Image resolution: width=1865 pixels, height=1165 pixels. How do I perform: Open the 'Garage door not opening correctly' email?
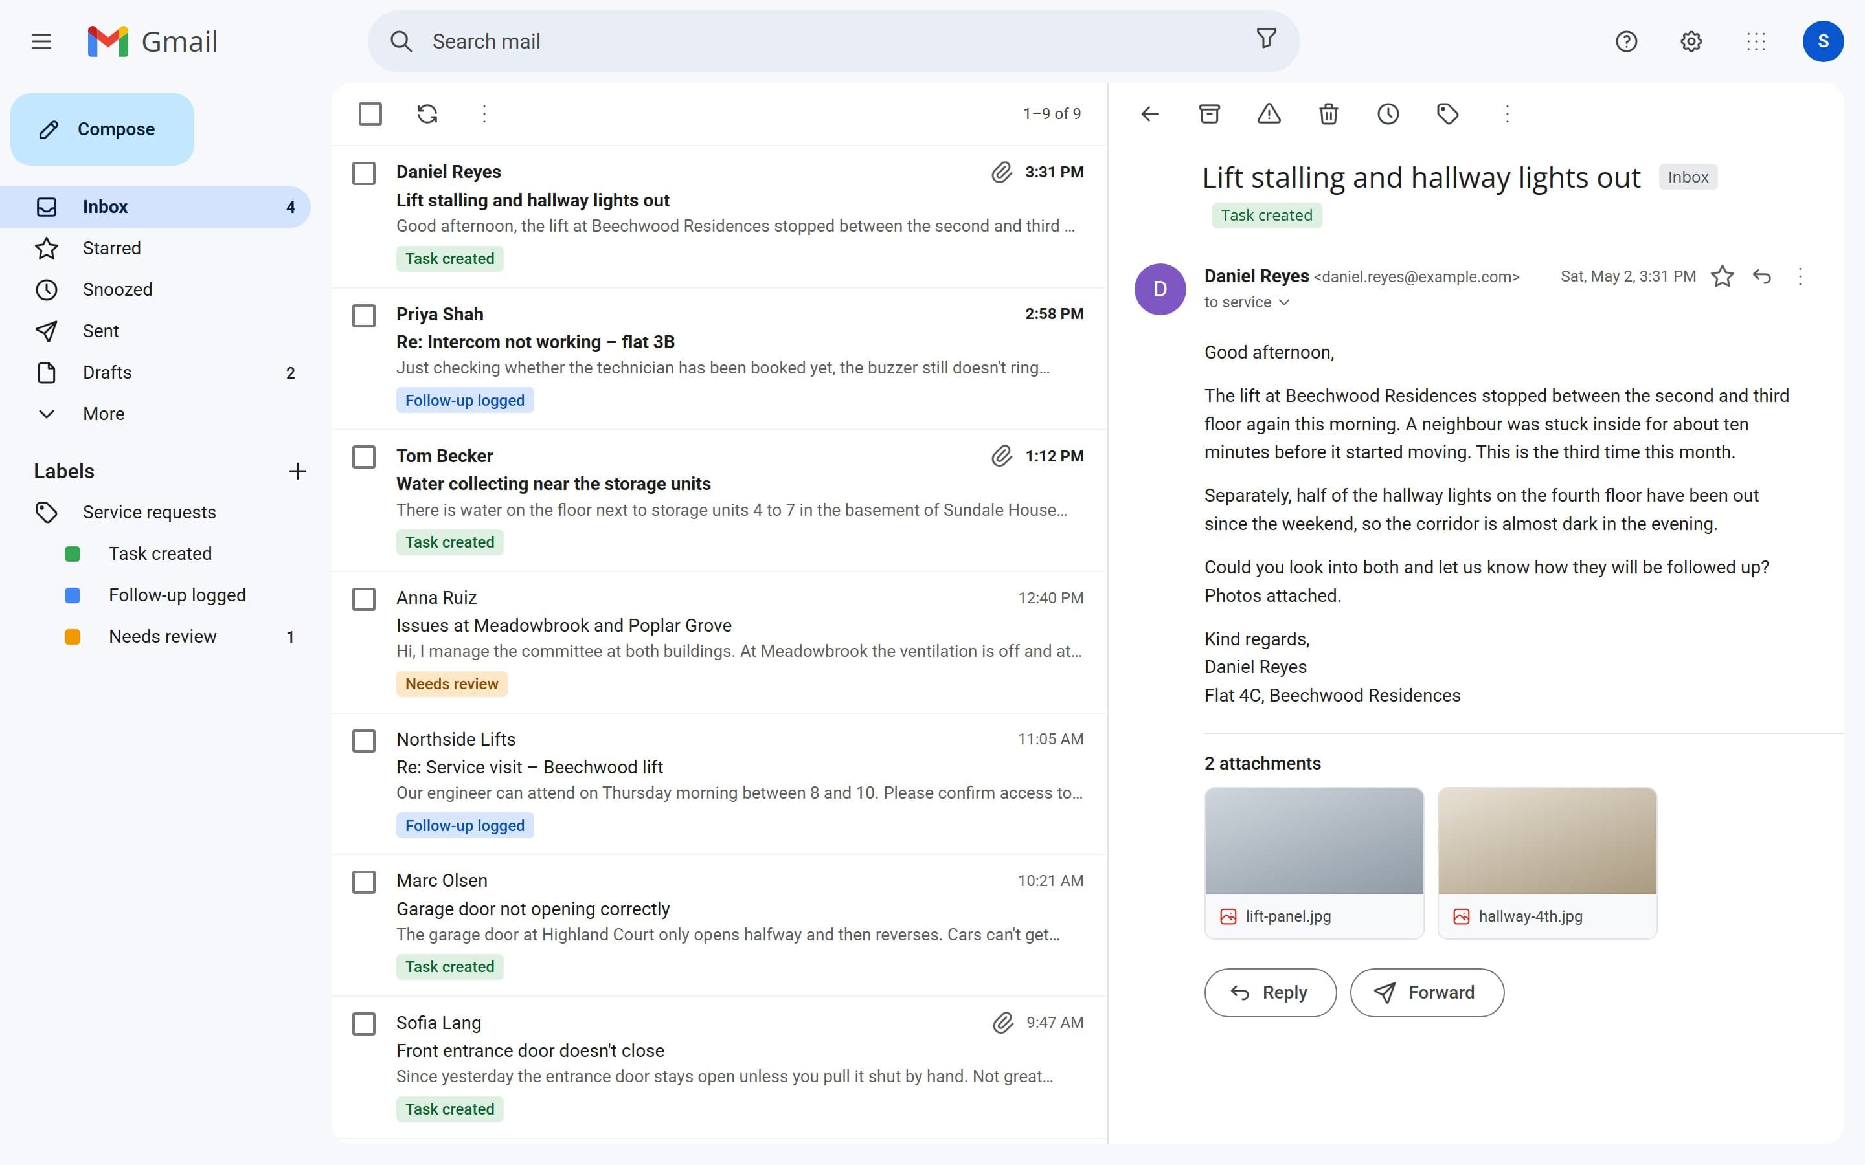coord(719,926)
